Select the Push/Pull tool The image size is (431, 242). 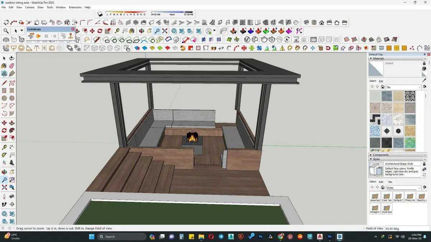coord(12,123)
